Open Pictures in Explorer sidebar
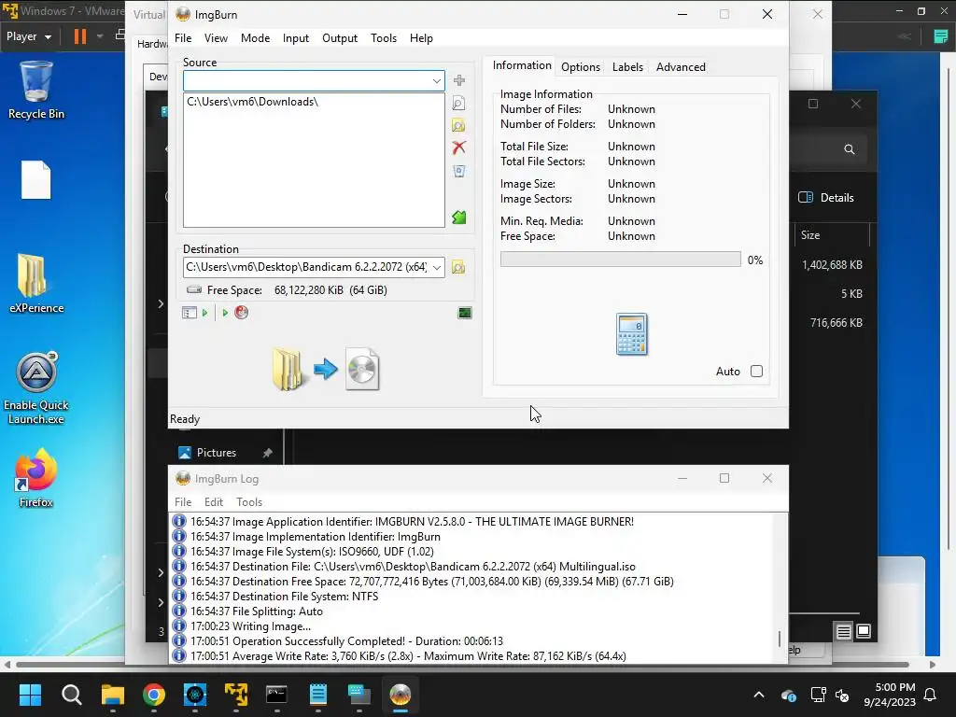 217,453
